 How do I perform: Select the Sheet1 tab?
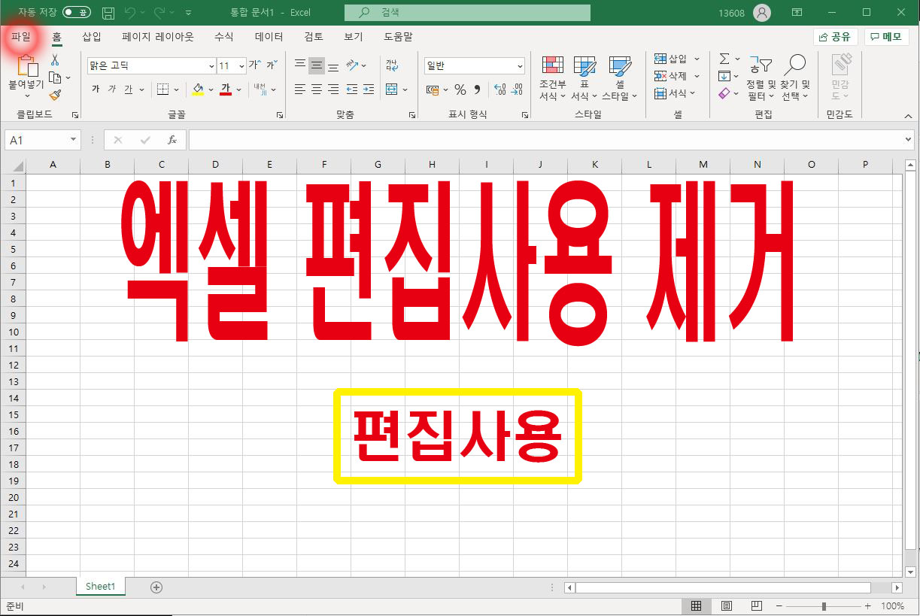(101, 587)
